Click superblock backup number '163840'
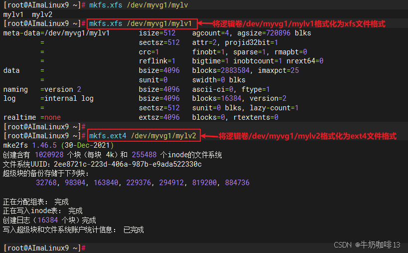 click(106, 183)
